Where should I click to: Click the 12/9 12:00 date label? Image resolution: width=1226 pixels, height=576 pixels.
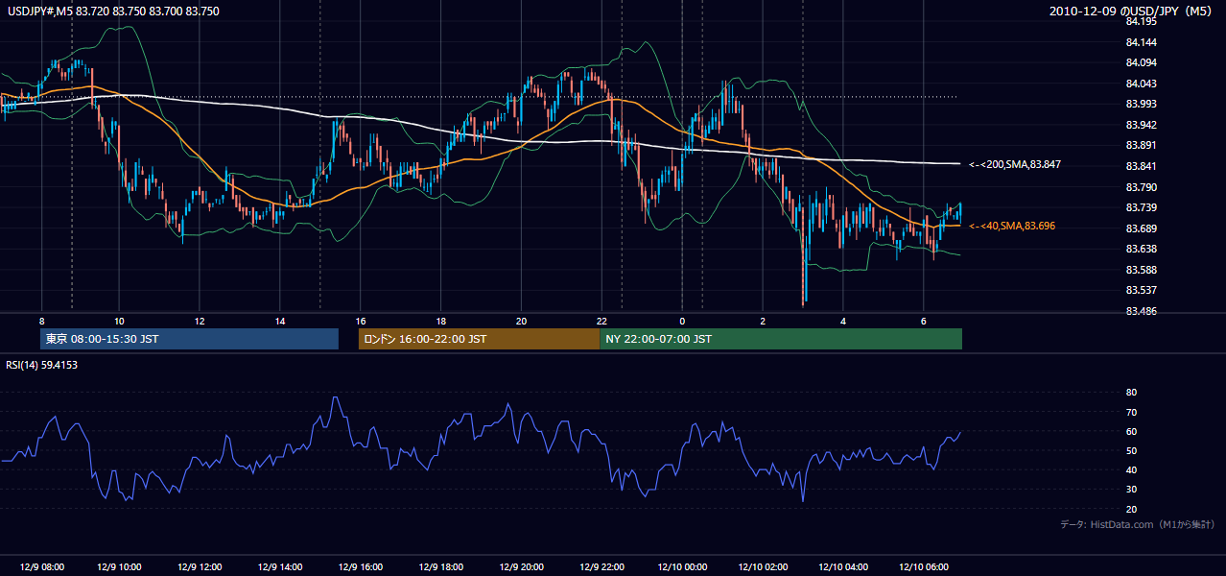pyautogui.click(x=200, y=566)
